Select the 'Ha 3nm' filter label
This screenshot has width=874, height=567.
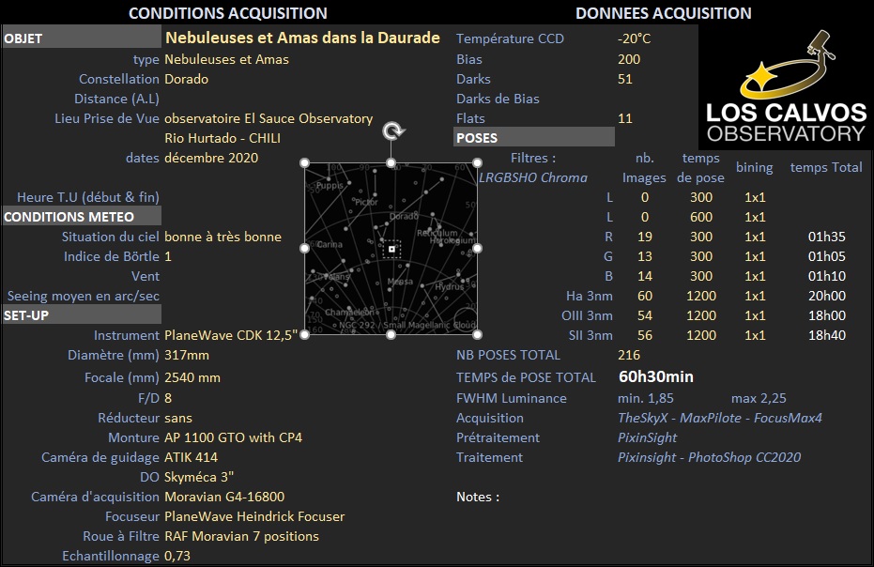point(588,296)
